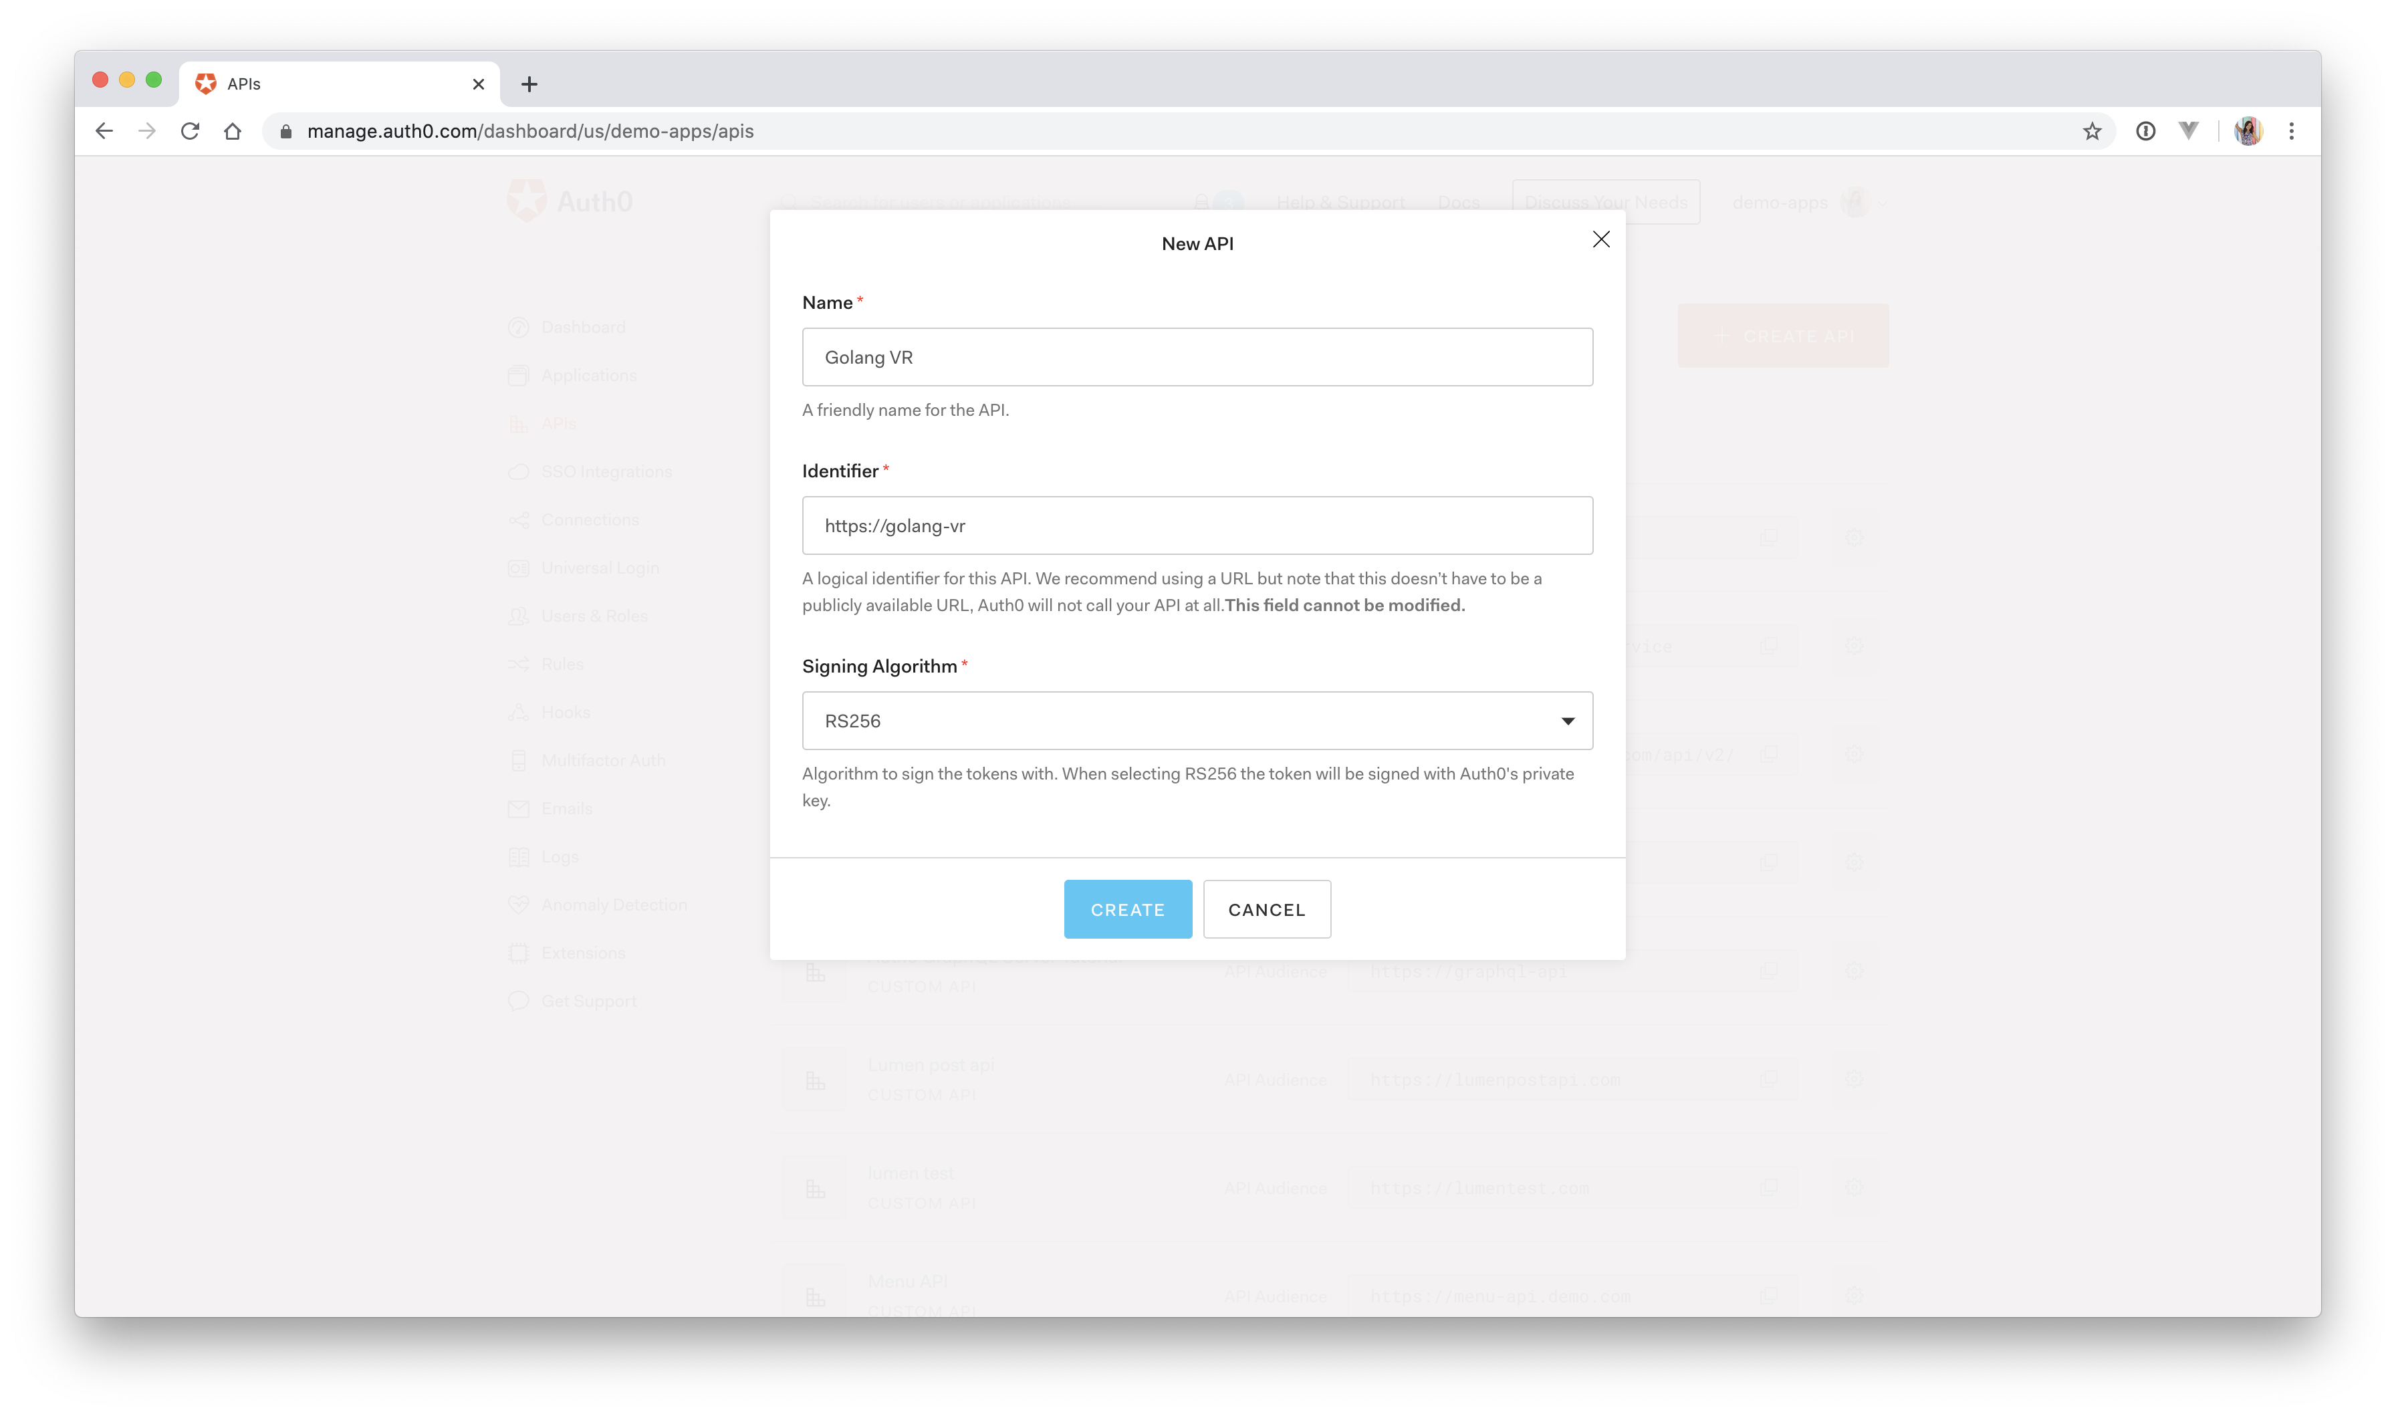Image resolution: width=2396 pixels, height=1416 pixels.
Task: Open the 1Password extension icon
Action: [2145, 131]
